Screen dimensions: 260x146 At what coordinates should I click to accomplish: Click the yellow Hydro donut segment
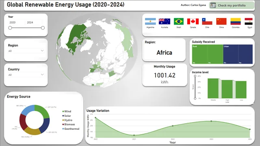(x=32, y=131)
